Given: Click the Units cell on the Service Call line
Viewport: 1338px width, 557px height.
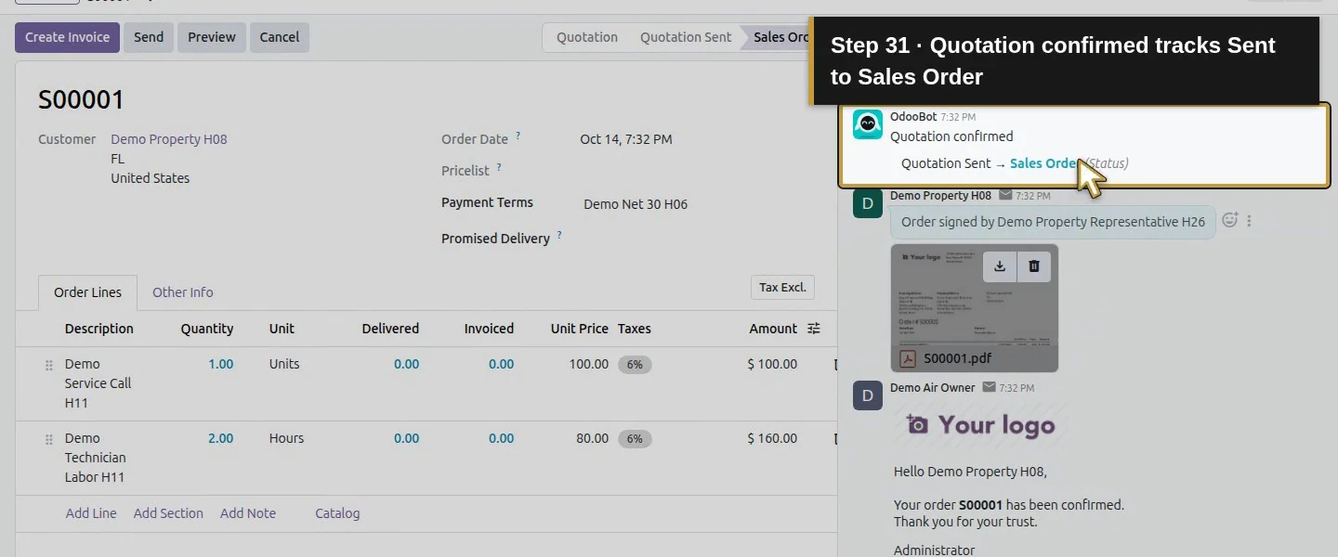Looking at the screenshot, I should [284, 364].
